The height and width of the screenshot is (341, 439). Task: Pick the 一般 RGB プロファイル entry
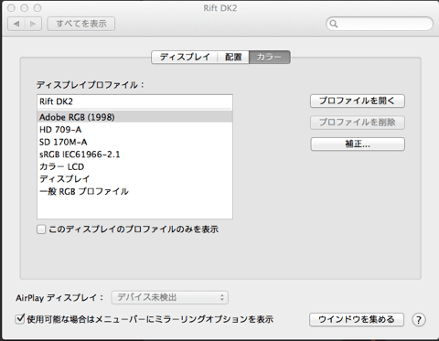134,191
